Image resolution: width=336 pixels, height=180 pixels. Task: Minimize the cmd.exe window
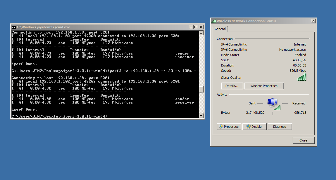coord(191,27)
